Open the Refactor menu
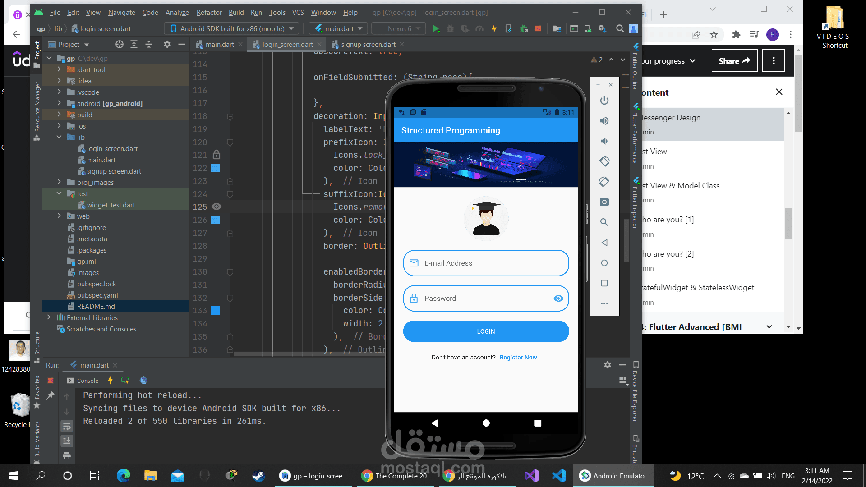Screen dimensions: 866x487 (209, 13)
